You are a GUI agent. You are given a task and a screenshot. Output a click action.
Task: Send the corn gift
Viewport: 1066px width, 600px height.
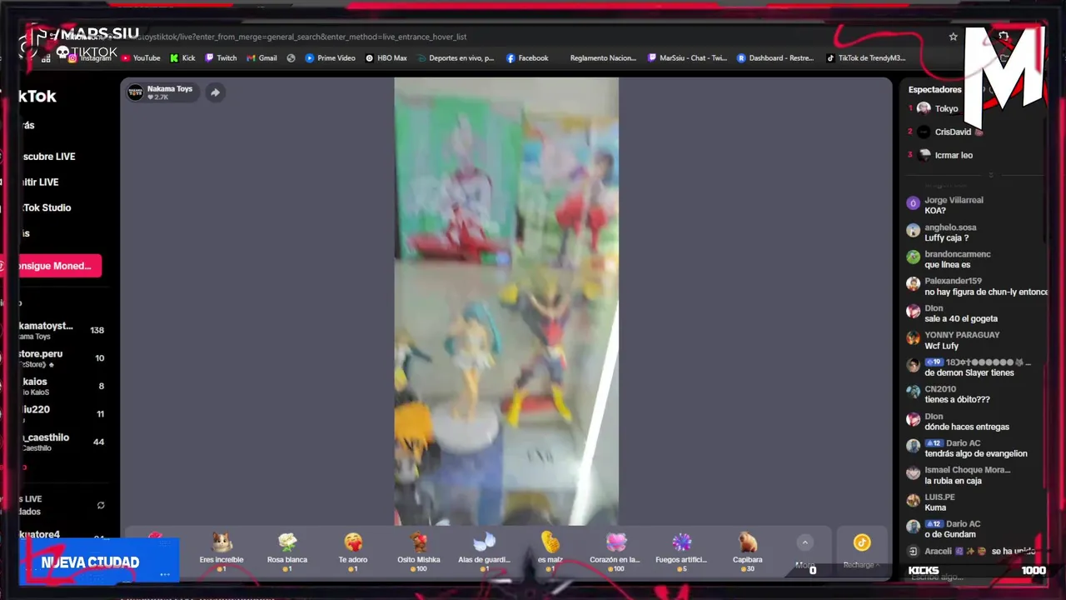[550, 552]
